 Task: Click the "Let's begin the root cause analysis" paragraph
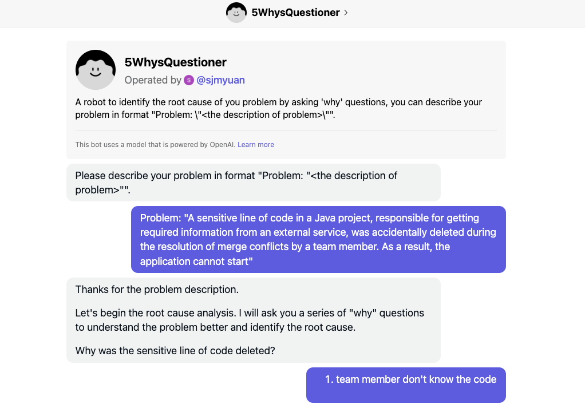(250, 320)
